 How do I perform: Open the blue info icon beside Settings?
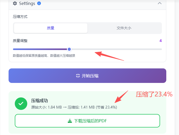(39, 3)
